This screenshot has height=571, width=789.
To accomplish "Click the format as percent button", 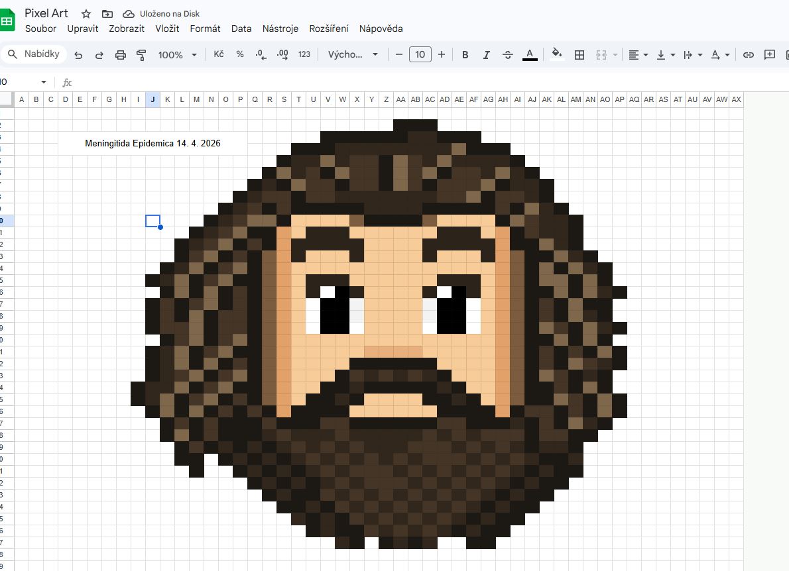I will (x=240, y=55).
